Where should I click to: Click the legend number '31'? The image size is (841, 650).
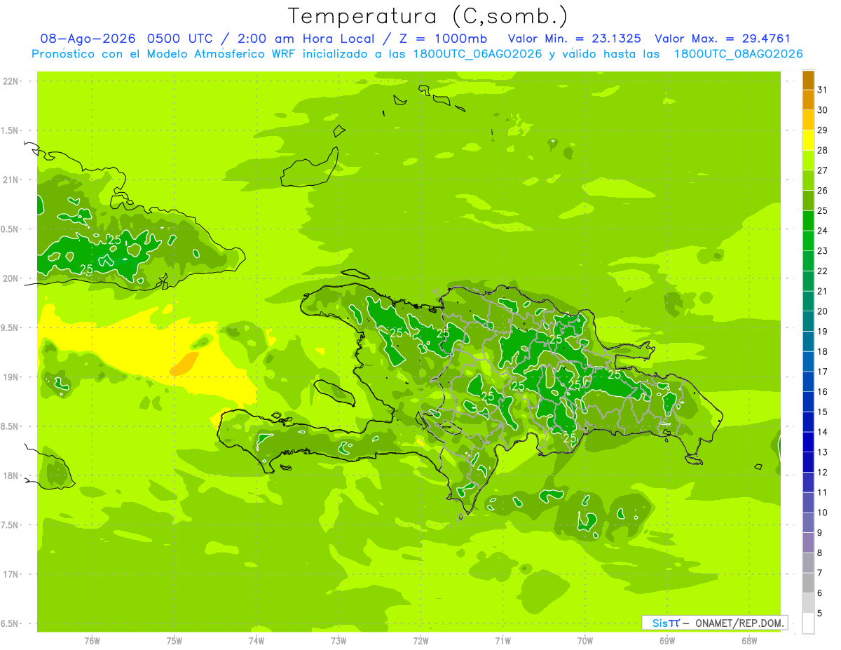823,90
